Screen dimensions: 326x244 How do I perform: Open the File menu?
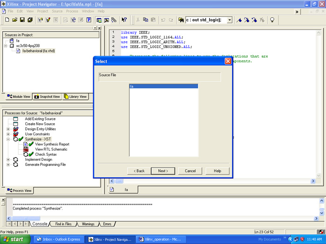pyautogui.click(x=10, y=11)
